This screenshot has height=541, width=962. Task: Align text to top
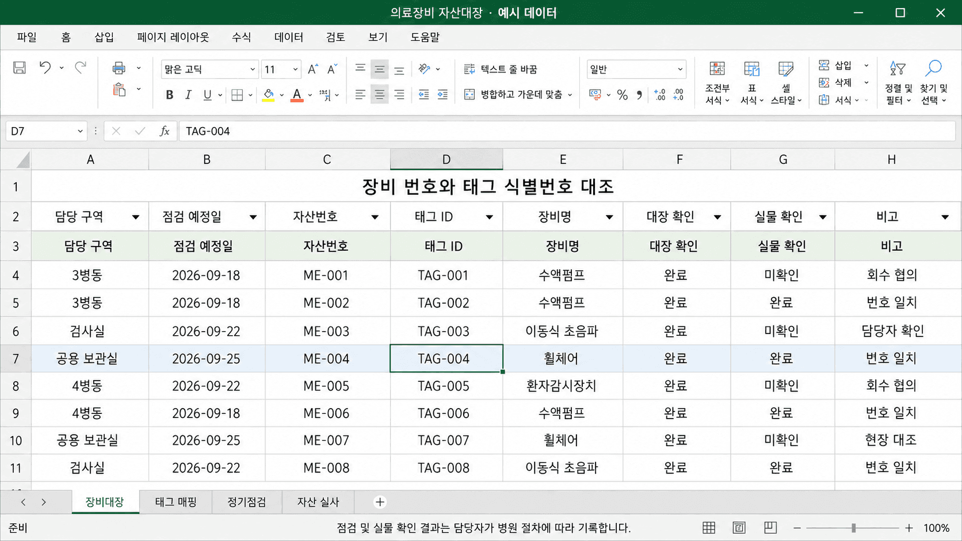pyautogui.click(x=360, y=70)
